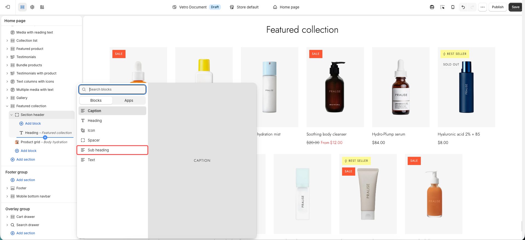Open the app embeds icon

click(42, 7)
